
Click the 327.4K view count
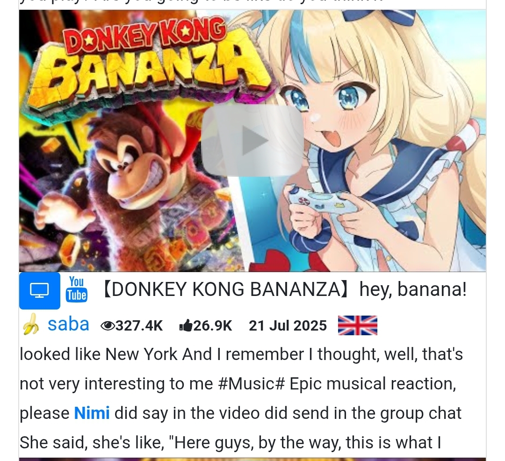tap(139, 325)
